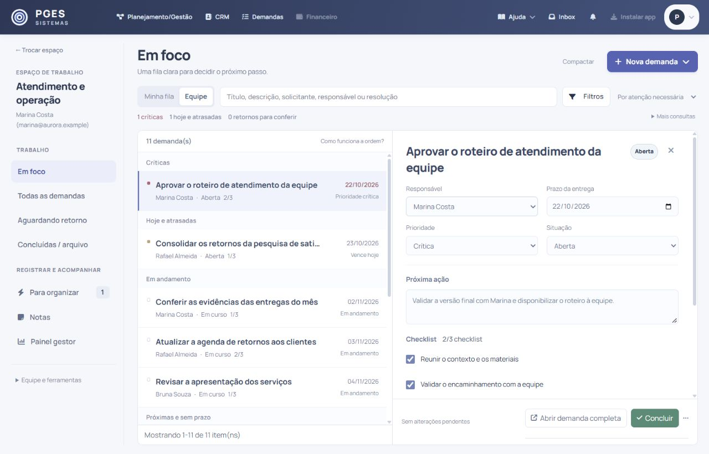This screenshot has height=454, width=709.
Task: Click the Ajuda book icon
Action: coord(501,17)
